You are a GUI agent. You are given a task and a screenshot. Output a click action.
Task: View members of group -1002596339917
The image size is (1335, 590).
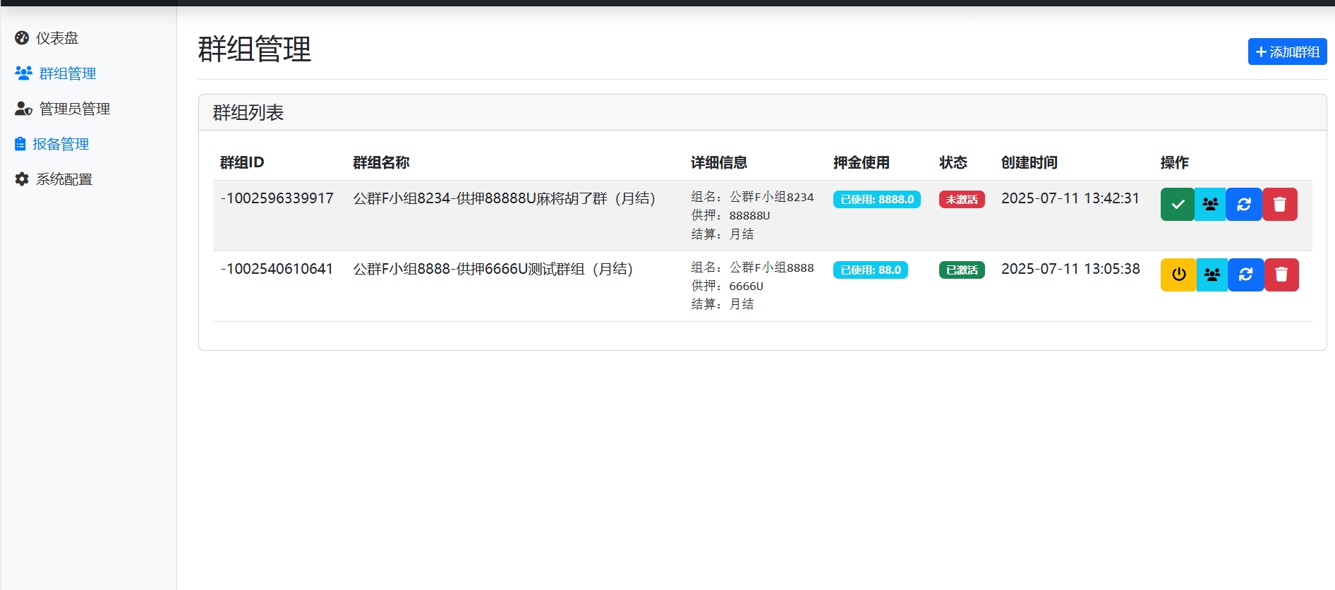coord(1210,205)
